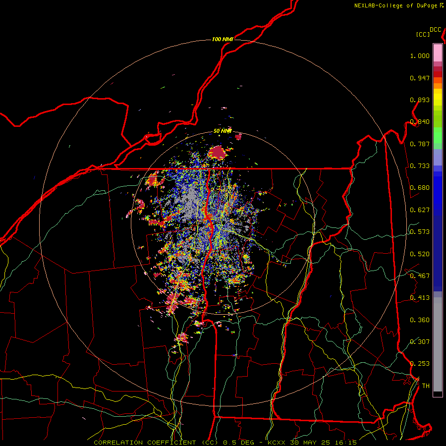Click the large crimson echo blob below the 50 NMI label
The image size is (446, 446).
(x=218, y=153)
